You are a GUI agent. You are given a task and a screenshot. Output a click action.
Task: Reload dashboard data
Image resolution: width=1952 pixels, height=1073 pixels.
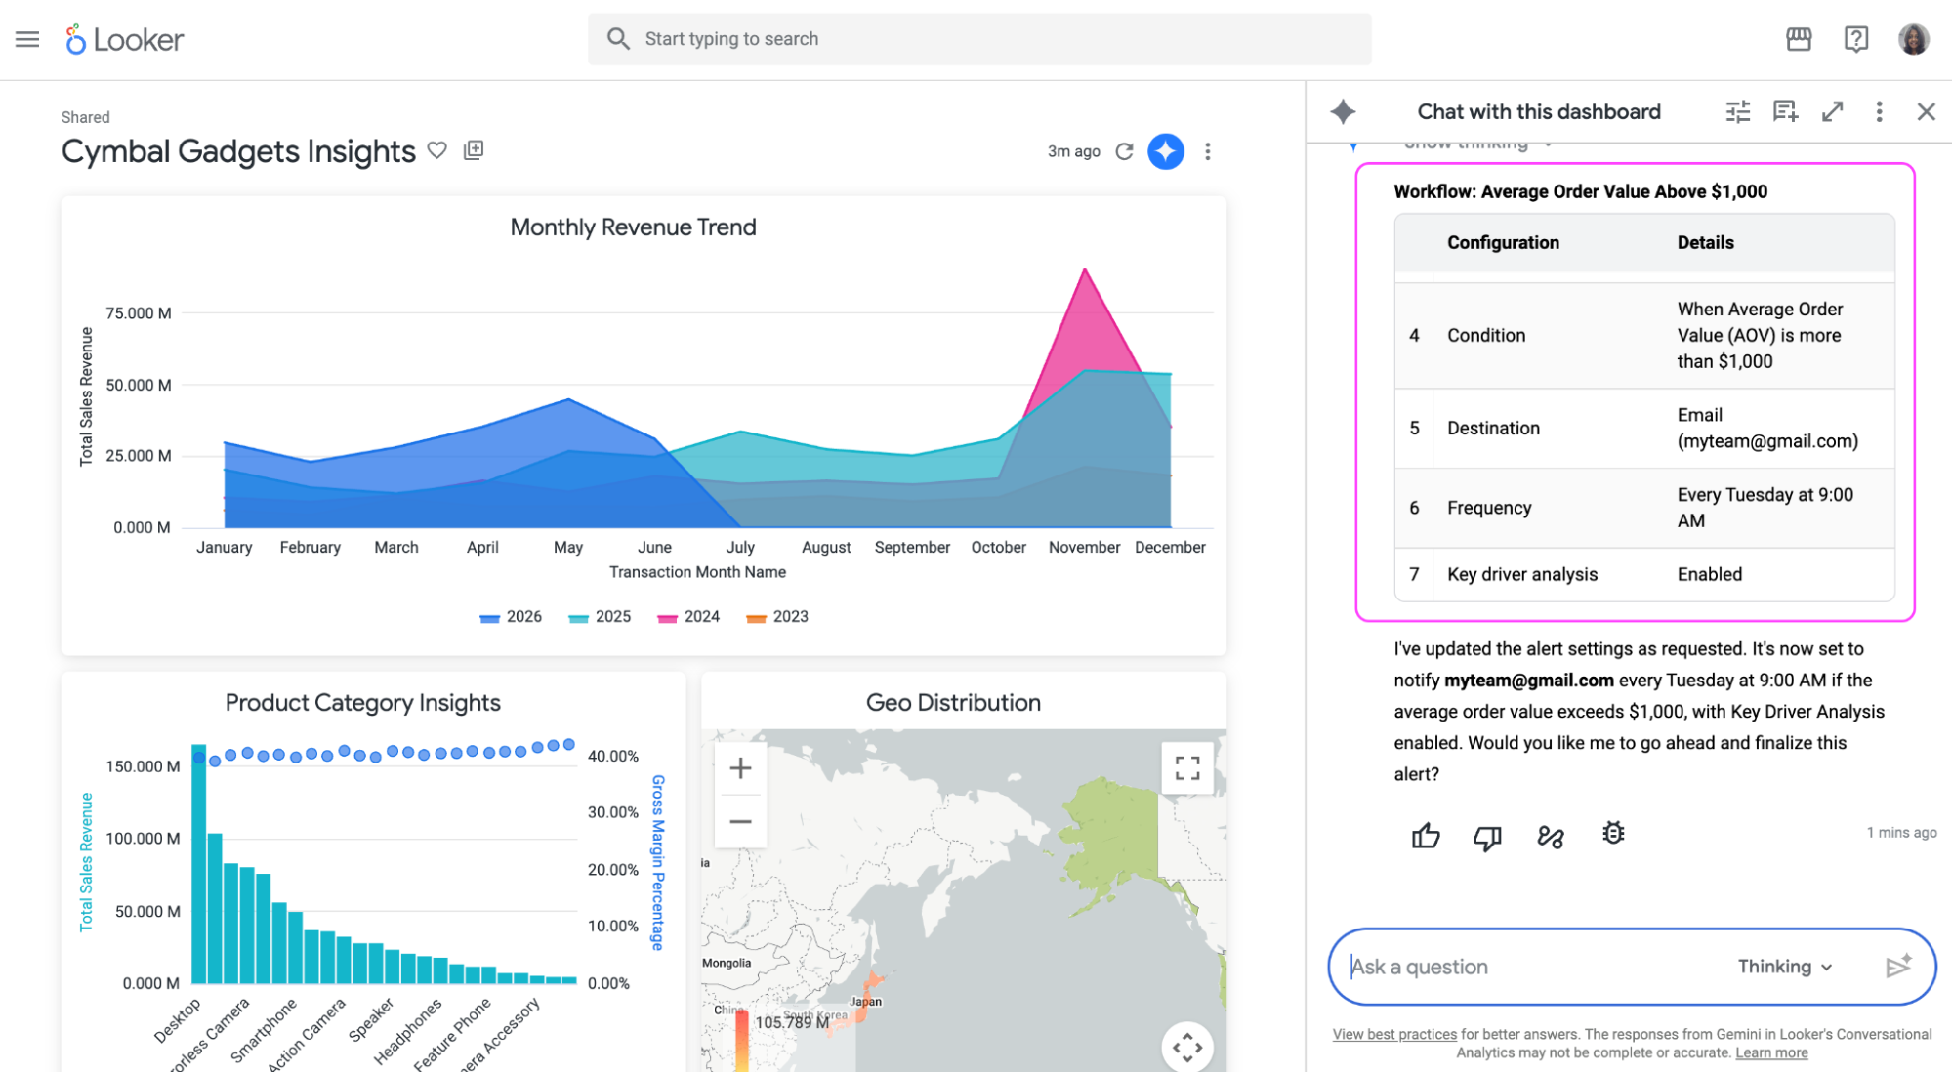coord(1124,151)
